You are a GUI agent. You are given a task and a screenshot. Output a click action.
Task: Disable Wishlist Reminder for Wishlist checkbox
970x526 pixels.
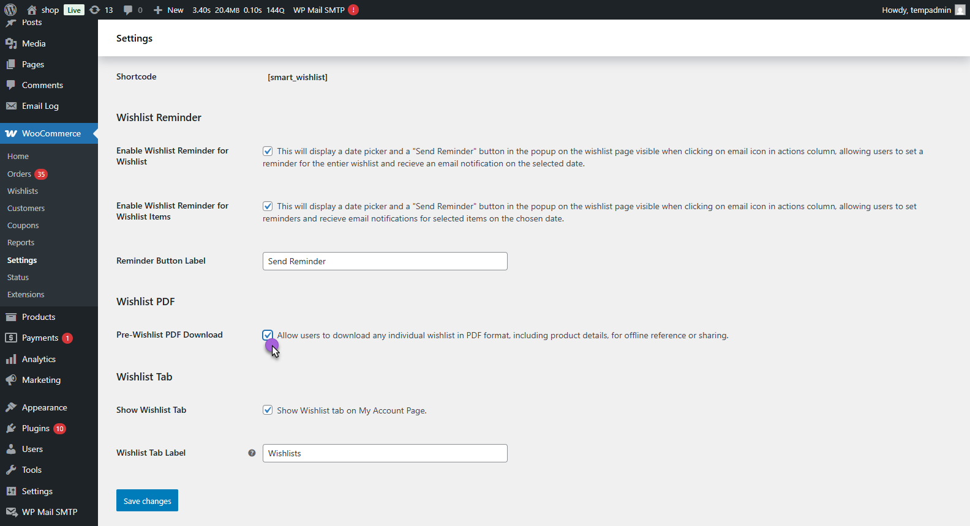268,151
